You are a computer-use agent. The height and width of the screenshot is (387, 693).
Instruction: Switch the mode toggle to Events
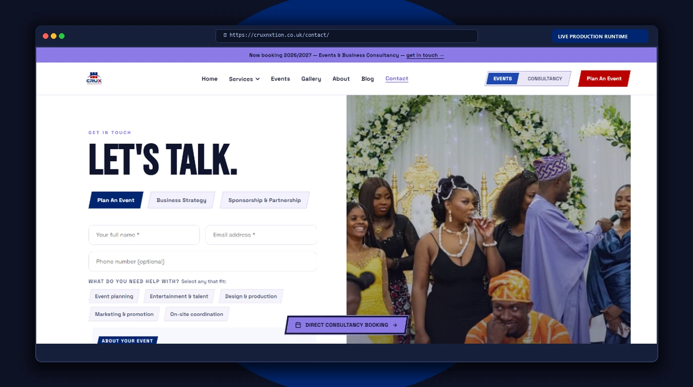[502, 79]
